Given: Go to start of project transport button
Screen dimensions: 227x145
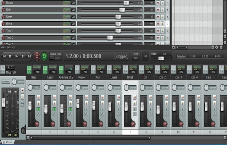Looking at the screenshot, I should [x=4, y=56].
